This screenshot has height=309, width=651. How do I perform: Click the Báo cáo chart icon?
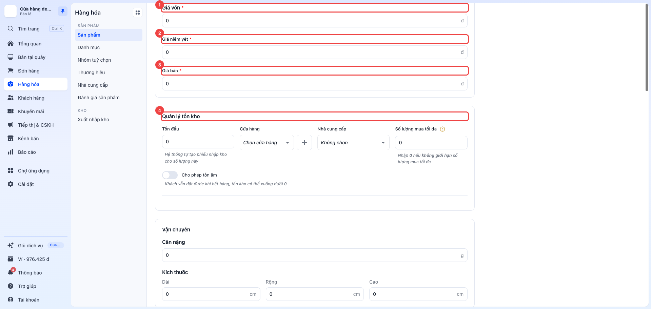[x=11, y=152]
